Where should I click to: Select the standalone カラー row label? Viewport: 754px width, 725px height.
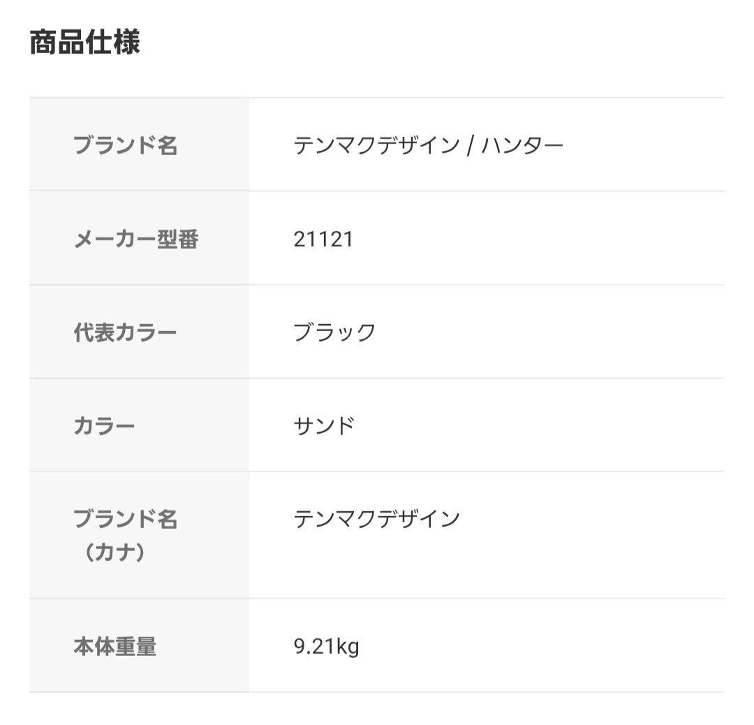(x=105, y=425)
